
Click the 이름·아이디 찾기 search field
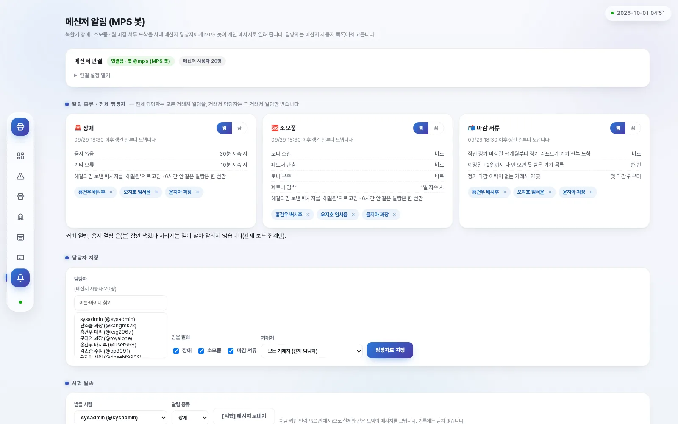[121, 303]
